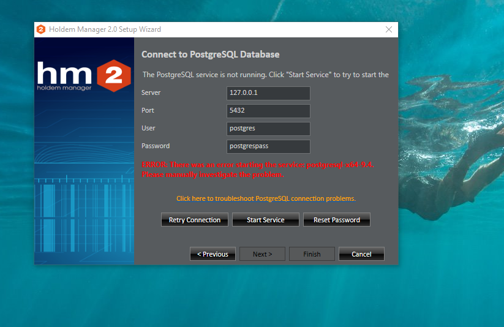Click the Connect to PostgreSQL Database heading
The width and height of the screenshot is (504, 327).
[x=211, y=55]
